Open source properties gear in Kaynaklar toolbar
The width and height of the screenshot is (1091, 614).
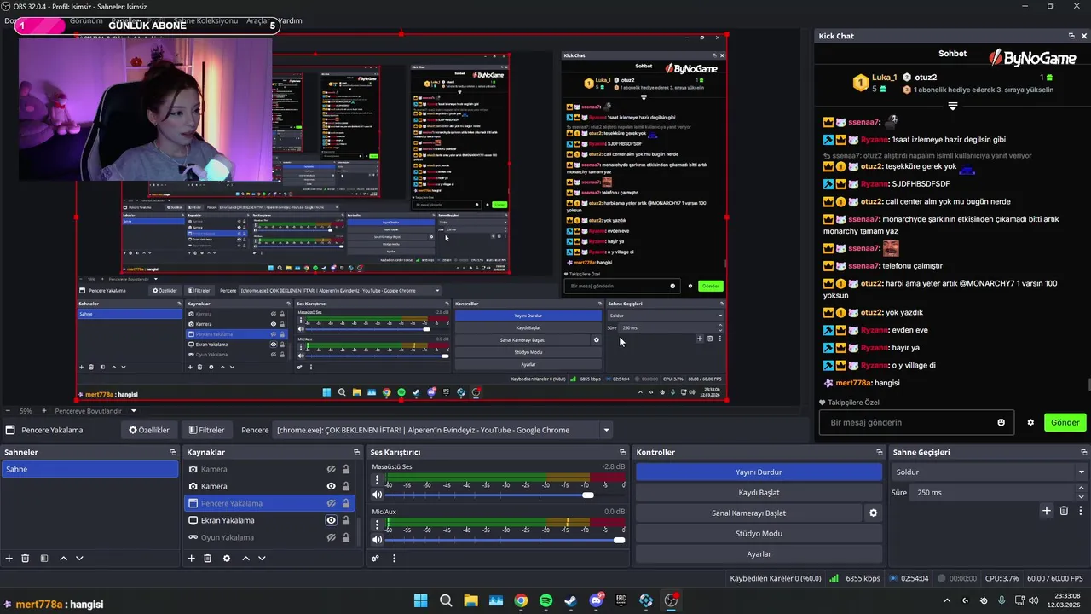227,559
